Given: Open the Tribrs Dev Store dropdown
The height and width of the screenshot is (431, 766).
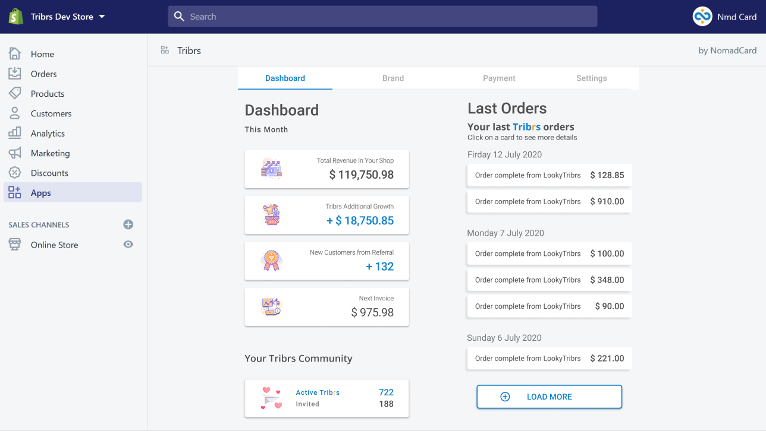Looking at the screenshot, I should coord(68,17).
